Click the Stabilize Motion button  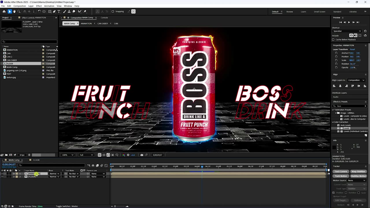tap(358, 176)
